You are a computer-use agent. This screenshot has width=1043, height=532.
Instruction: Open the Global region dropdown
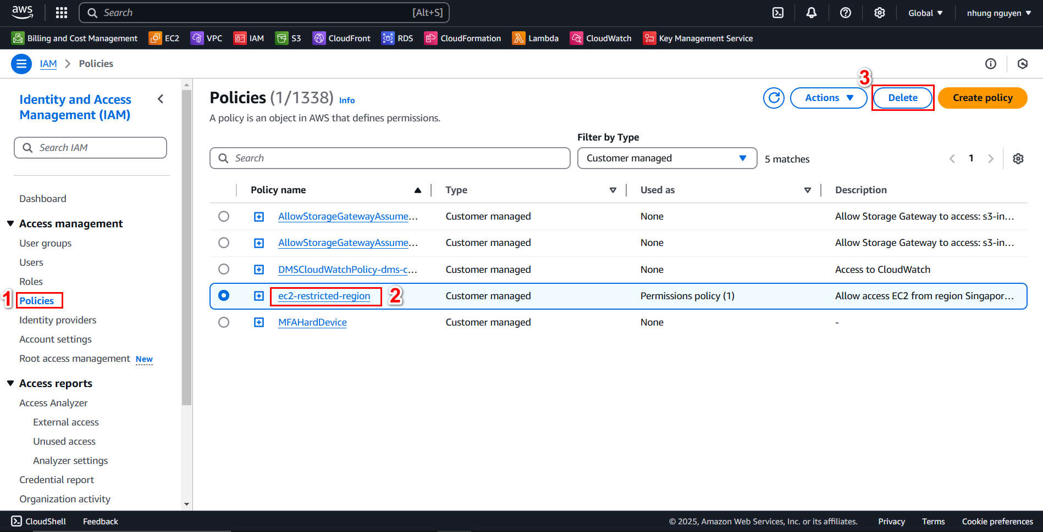tap(925, 13)
